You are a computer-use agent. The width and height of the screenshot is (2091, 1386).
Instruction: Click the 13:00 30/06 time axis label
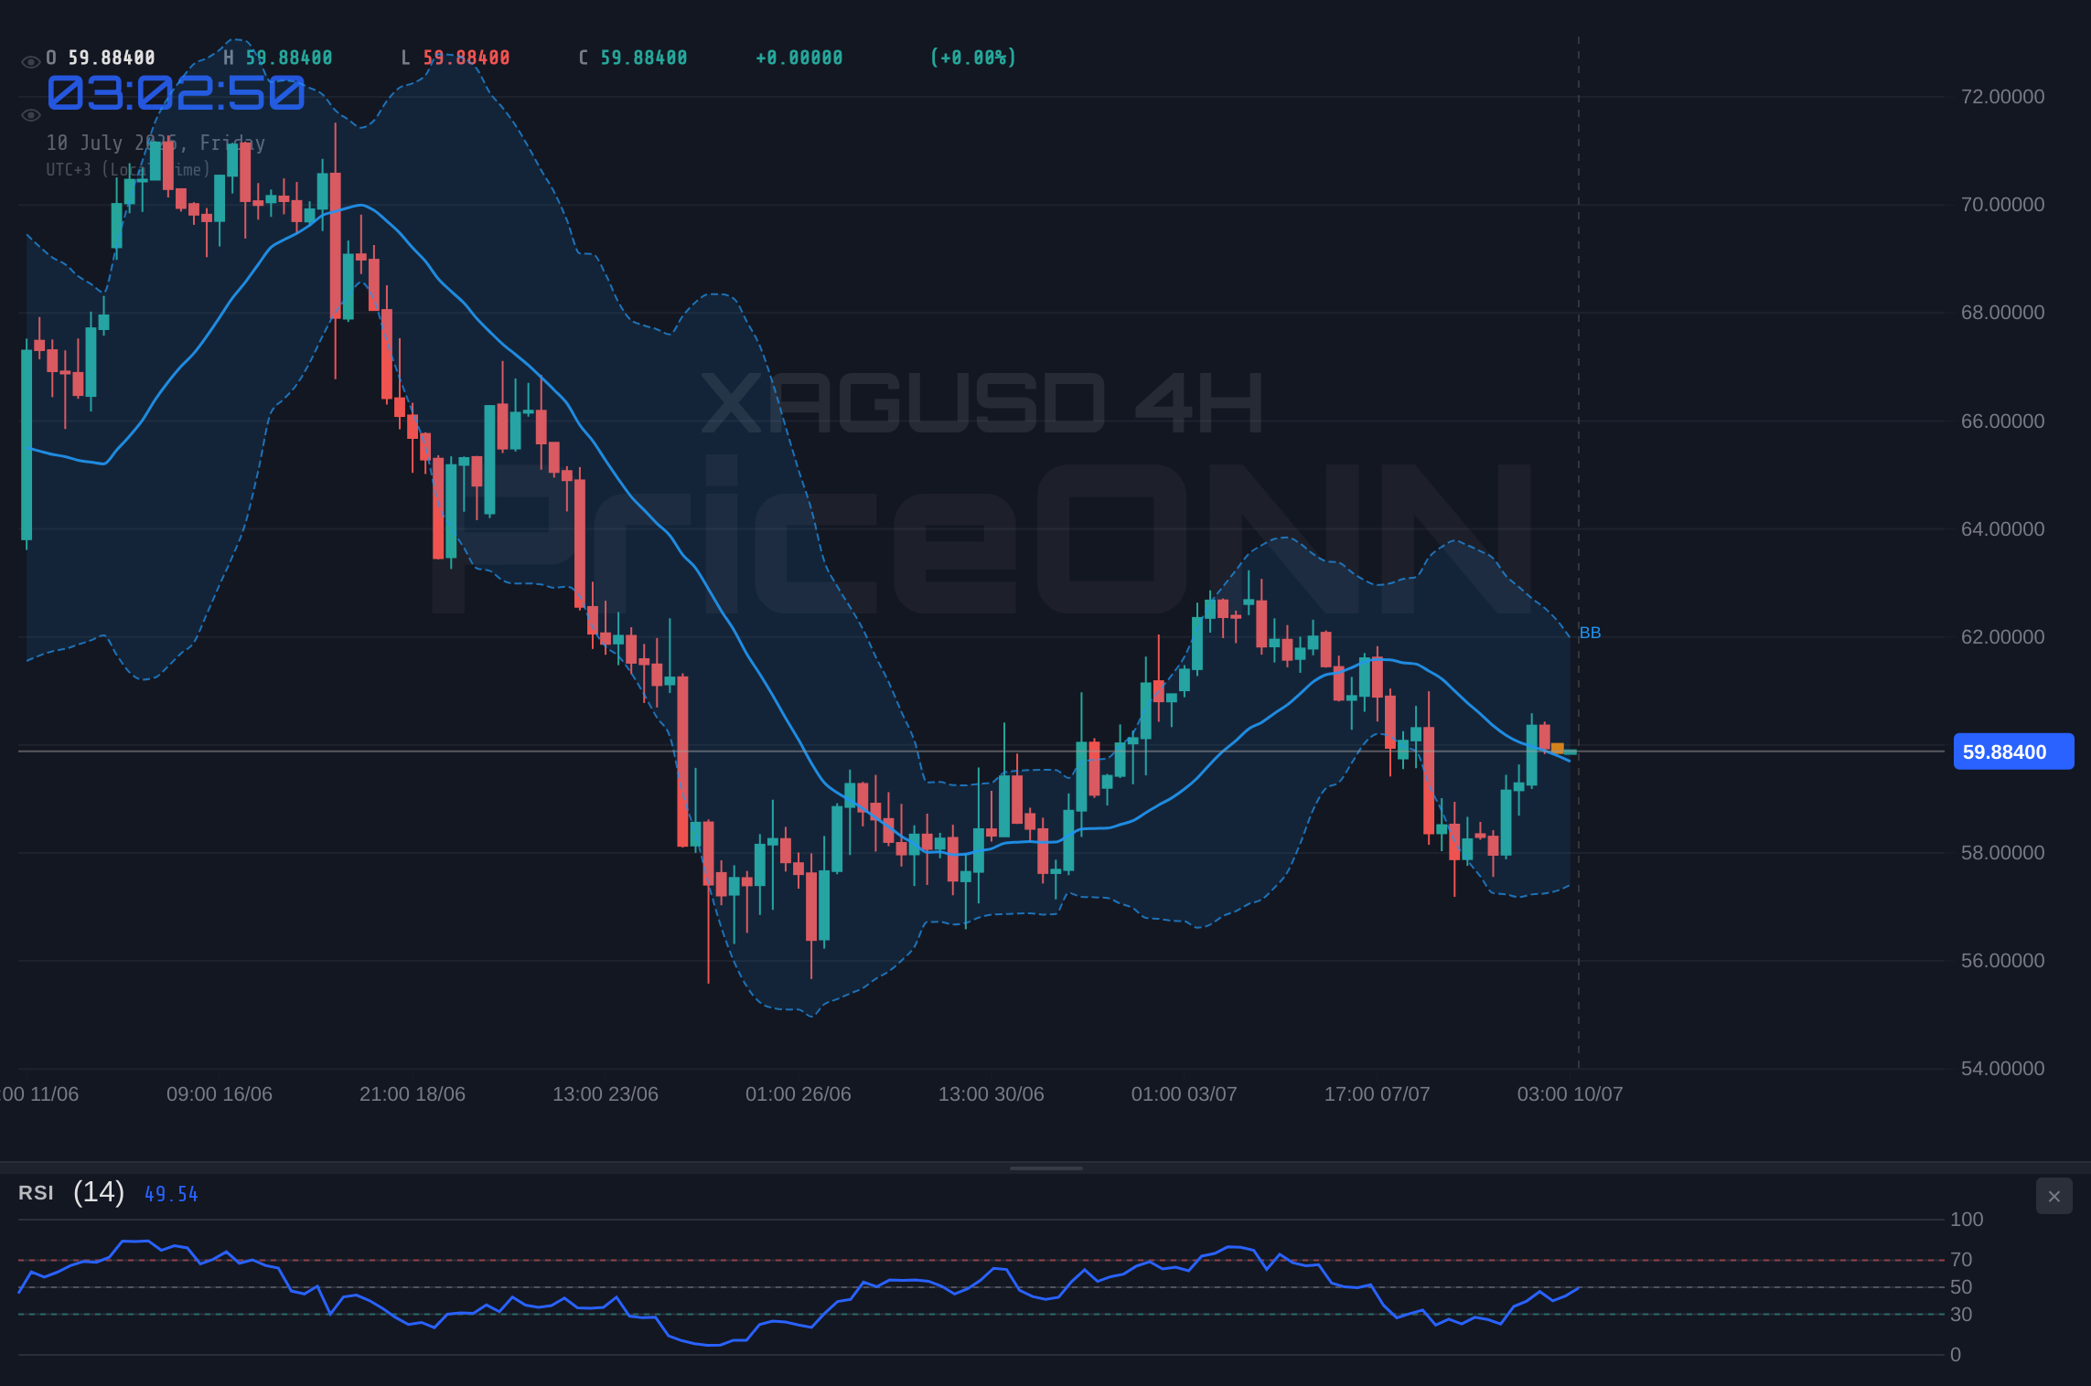[x=992, y=1094]
